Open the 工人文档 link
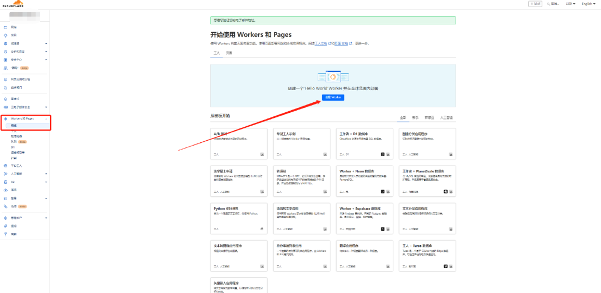This screenshot has height=293, width=601. pos(321,44)
